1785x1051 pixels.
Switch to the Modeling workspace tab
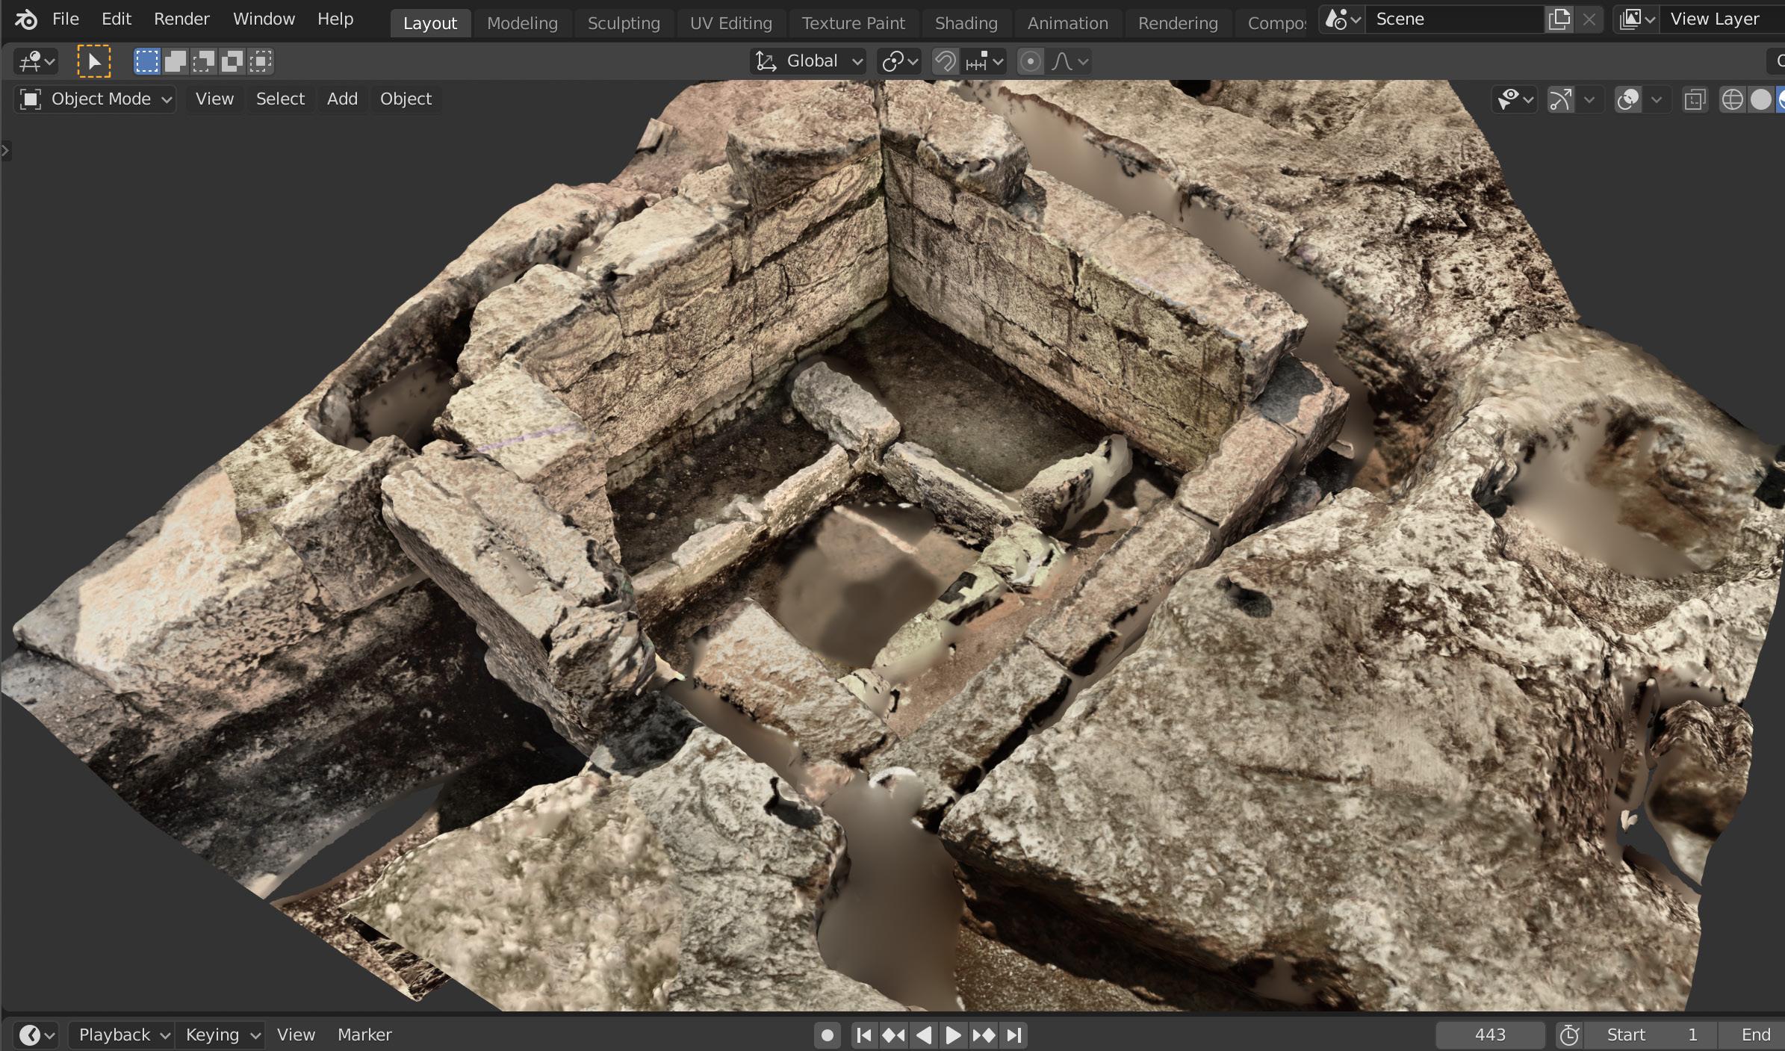pyautogui.click(x=522, y=23)
